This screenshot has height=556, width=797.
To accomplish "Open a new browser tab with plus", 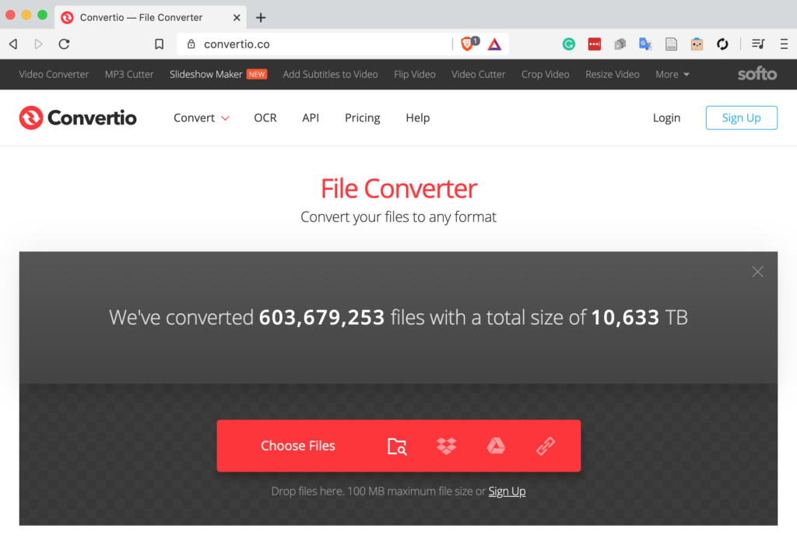I will click(261, 18).
